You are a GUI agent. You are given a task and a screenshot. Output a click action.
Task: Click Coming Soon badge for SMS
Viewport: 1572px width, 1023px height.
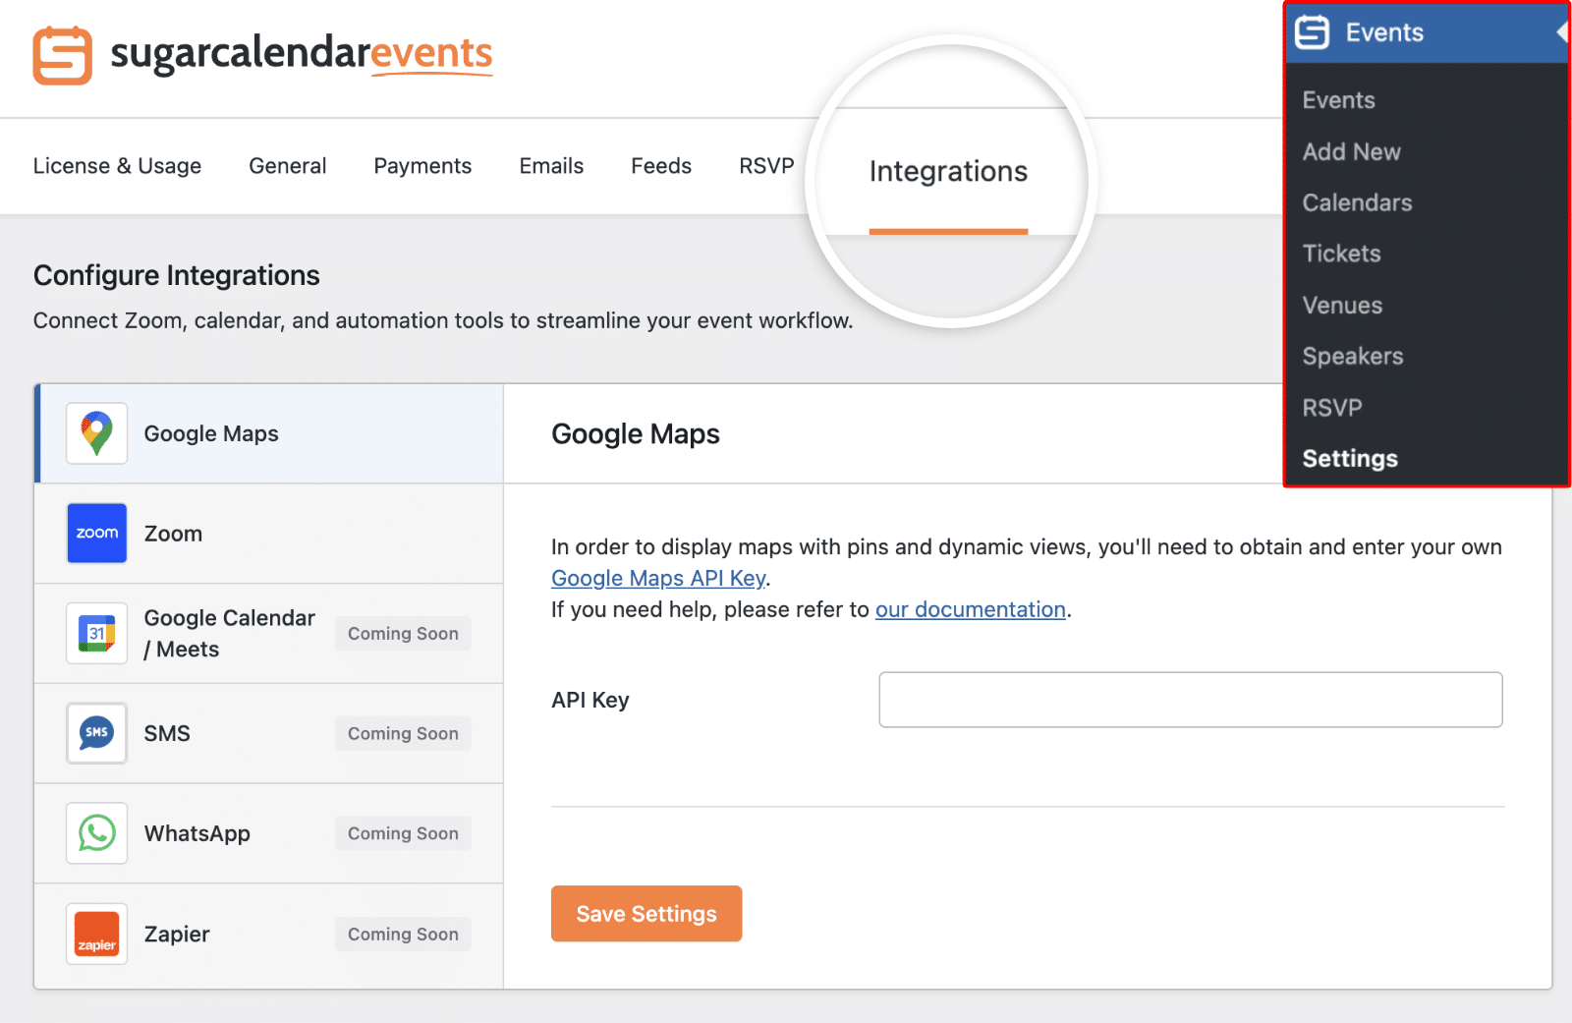click(403, 733)
